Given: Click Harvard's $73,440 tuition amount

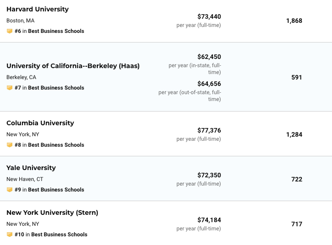Looking at the screenshot, I should point(209,16).
